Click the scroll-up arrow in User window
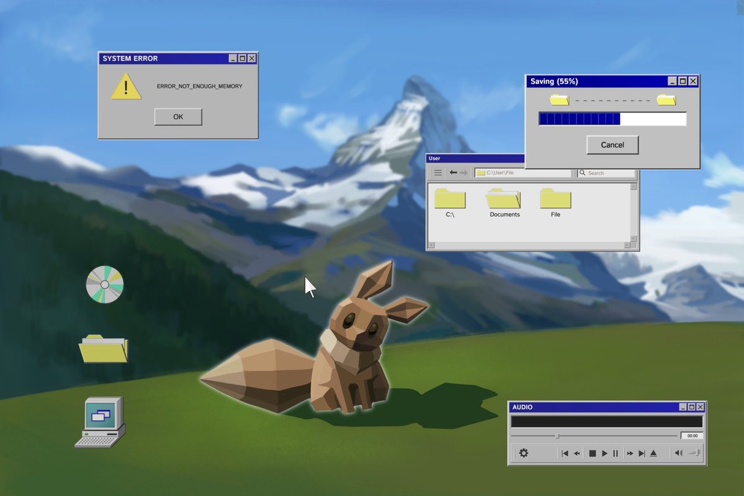 point(634,187)
